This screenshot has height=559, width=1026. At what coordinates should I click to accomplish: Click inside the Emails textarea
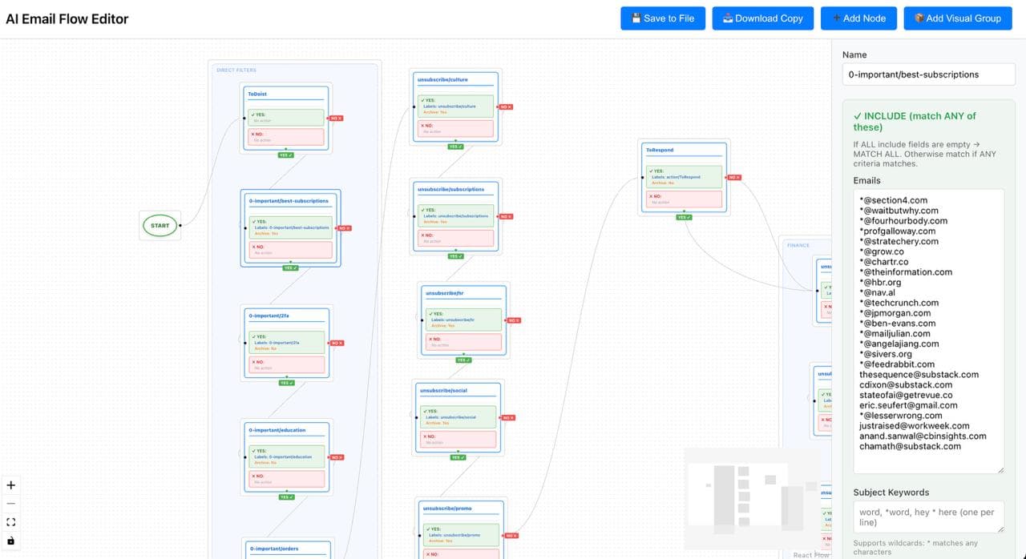tap(929, 331)
